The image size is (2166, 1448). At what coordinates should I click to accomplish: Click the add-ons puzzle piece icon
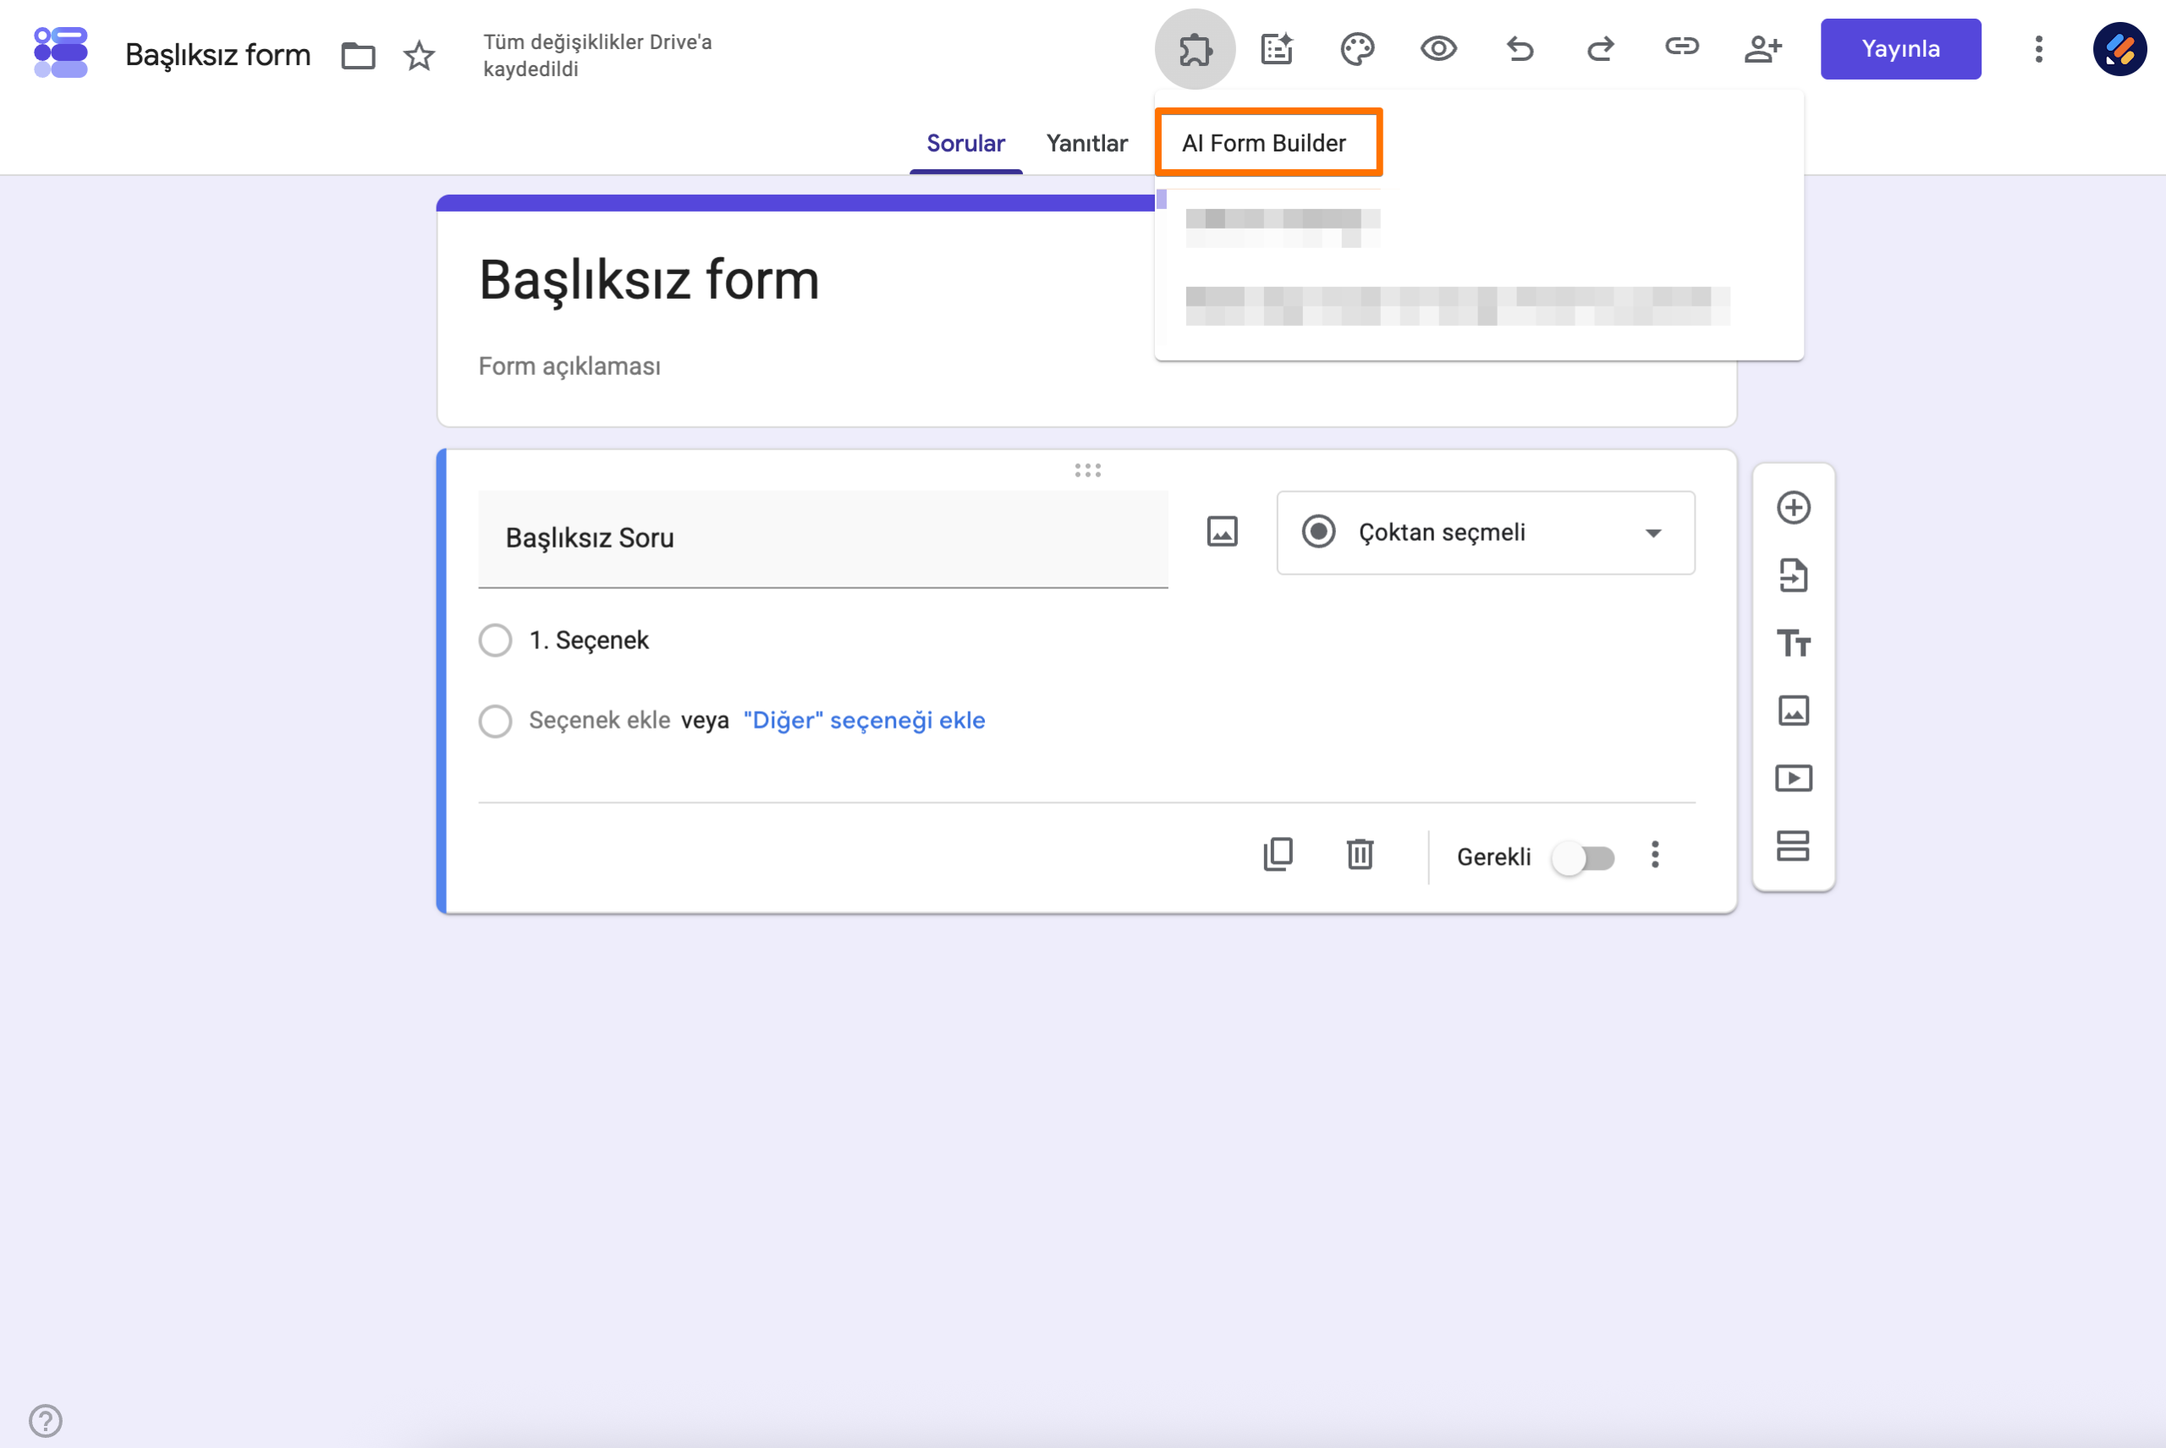point(1195,49)
